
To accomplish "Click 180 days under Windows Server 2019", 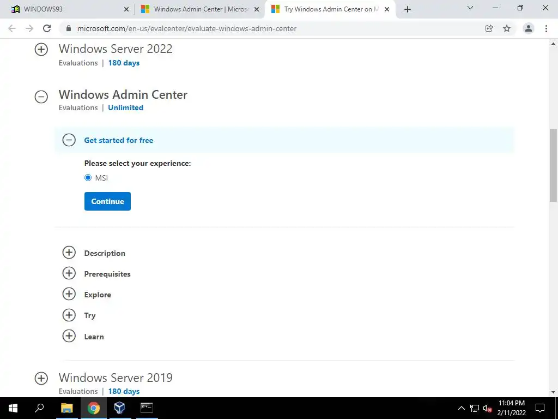I will pyautogui.click(x=124, y=391).
